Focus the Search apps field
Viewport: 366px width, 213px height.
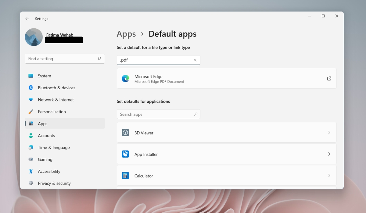click(158, 114)
